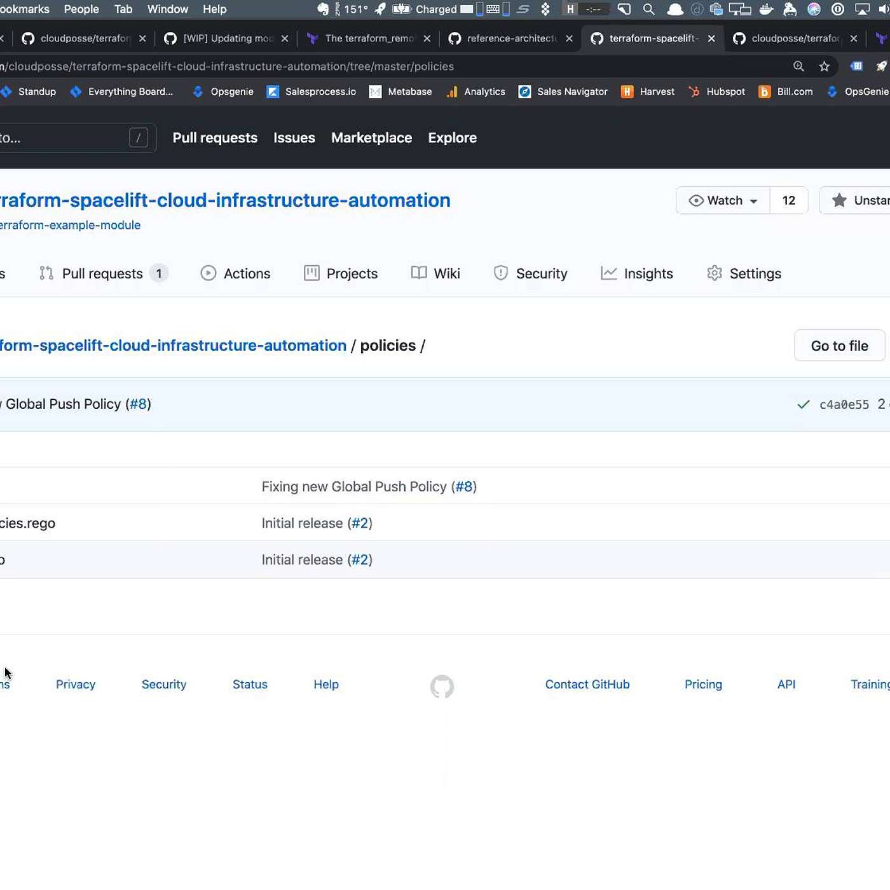Click the green commit status checkmark
Image resolution: width=890 pixels, height=890 pixels.
tap(804, 404)
